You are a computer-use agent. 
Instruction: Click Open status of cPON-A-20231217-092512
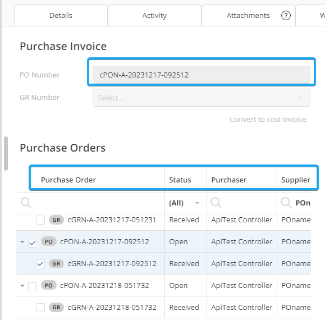coord(178,242)
